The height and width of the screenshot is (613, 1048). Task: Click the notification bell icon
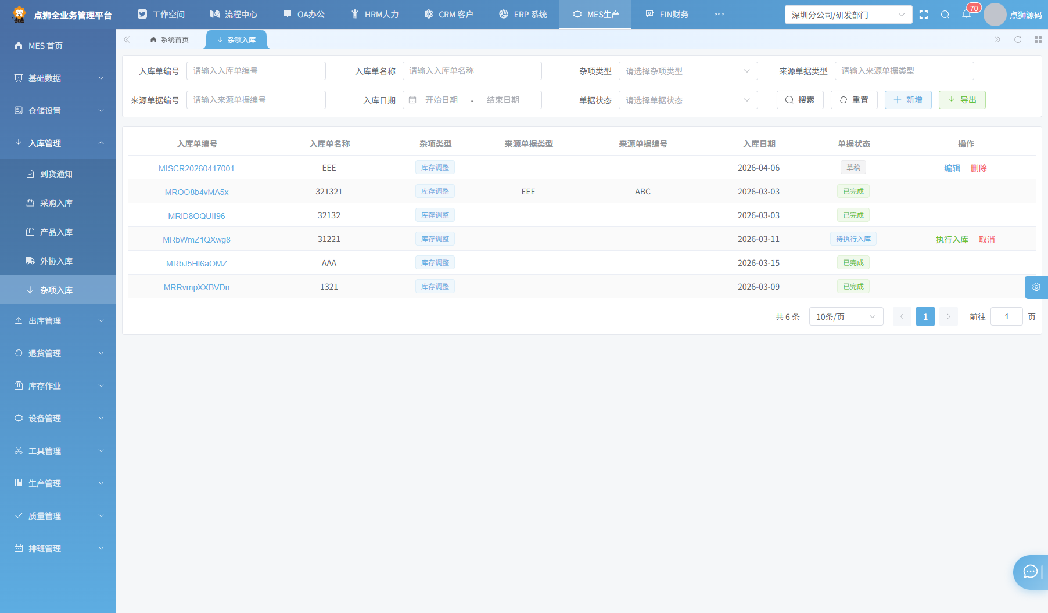[x=966, y=15]
